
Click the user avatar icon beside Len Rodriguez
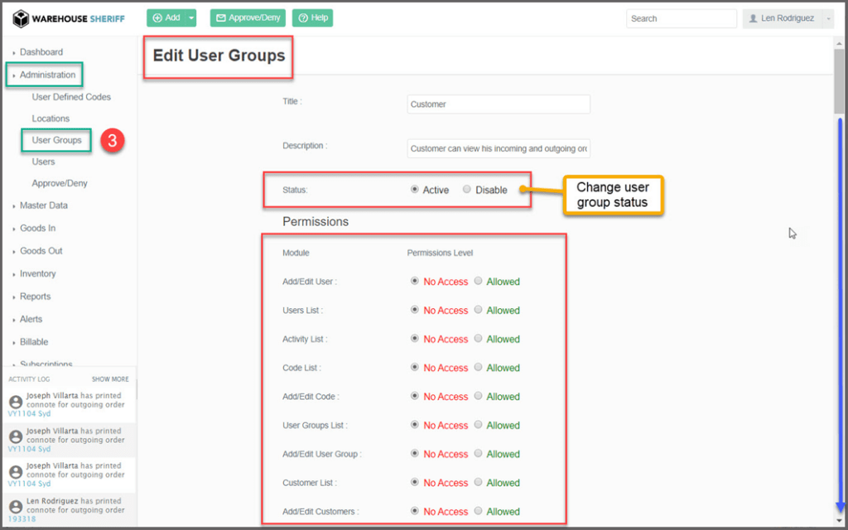(x=753, y=18)
